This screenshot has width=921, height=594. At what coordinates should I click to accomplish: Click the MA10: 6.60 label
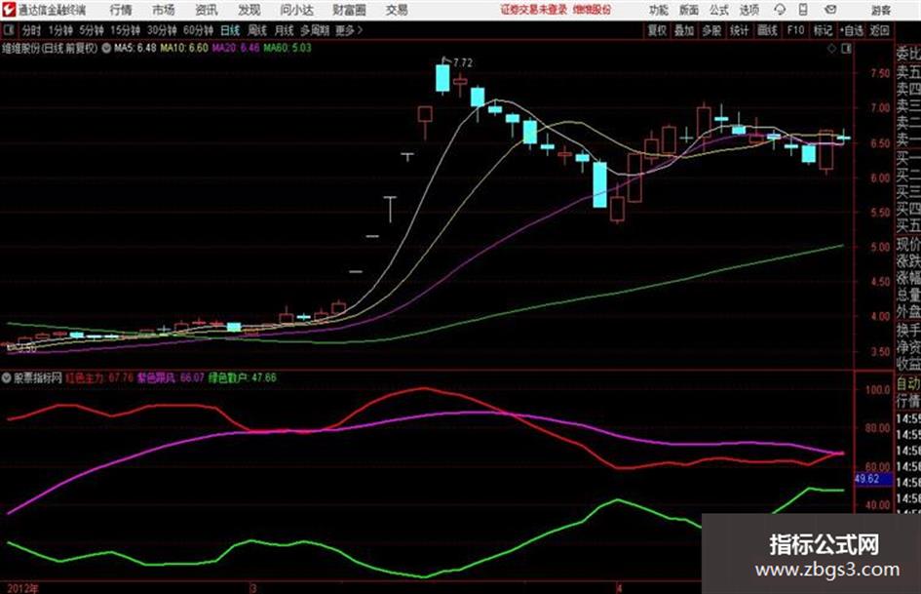(184, 48)
